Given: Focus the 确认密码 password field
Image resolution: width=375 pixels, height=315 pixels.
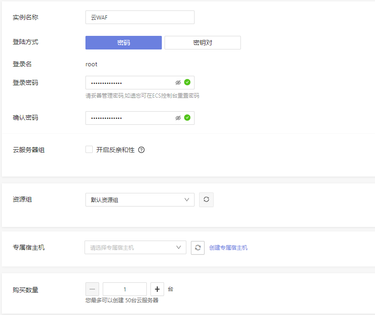Looking at the screenshot, I should point(130,118).
